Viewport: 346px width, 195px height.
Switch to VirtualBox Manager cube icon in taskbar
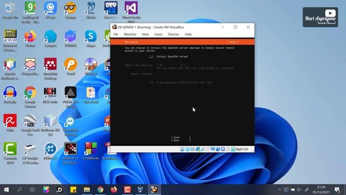(141, 190)
